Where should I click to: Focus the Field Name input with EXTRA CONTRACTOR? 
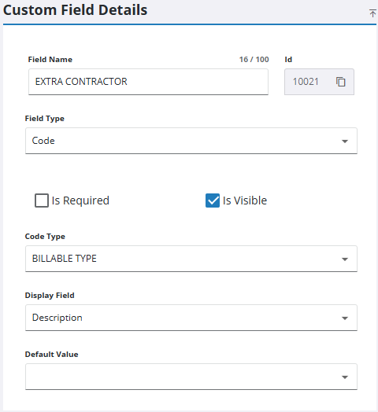pyautogui.click(x=149, y=82)
